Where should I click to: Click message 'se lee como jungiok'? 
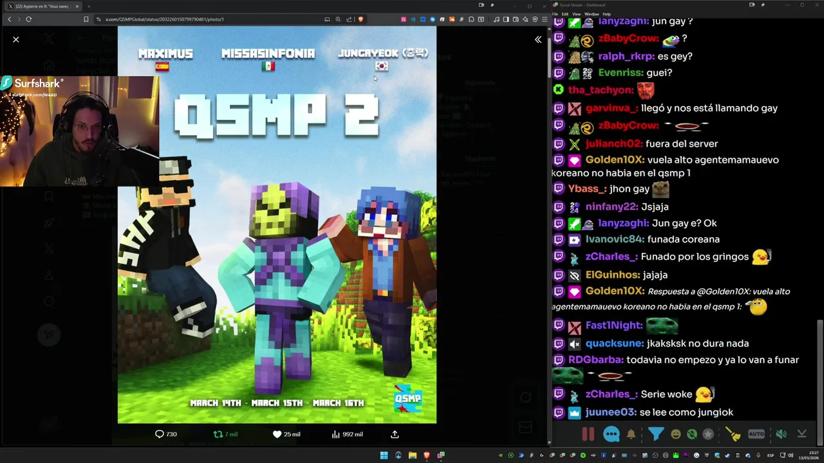[687, 412]
